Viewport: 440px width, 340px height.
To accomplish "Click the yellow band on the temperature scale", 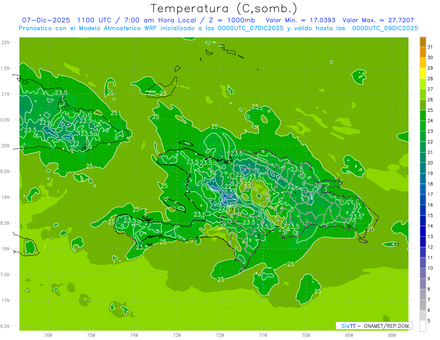I will click(x=423, y=73).
